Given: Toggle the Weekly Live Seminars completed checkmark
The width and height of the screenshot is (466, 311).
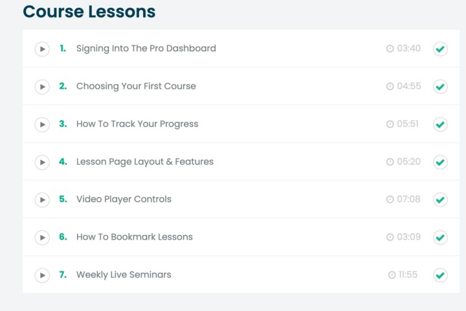Looking at the screenshot, I should click(440, 275).
